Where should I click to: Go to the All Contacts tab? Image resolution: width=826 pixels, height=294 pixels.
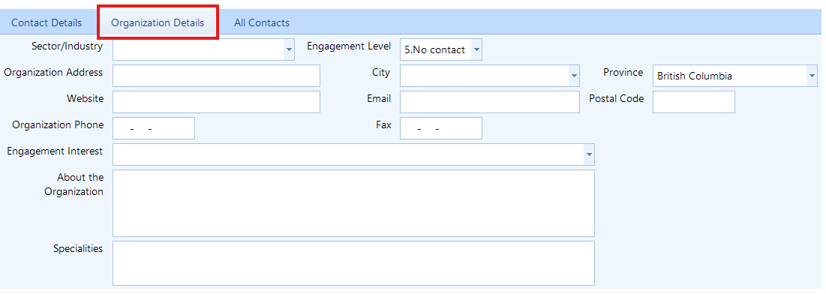[x=262, y=22]
